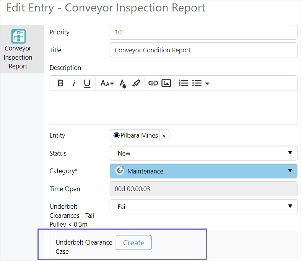Start a bulleted list
This screenshot has width=301, height=261.
coord(197,83)
